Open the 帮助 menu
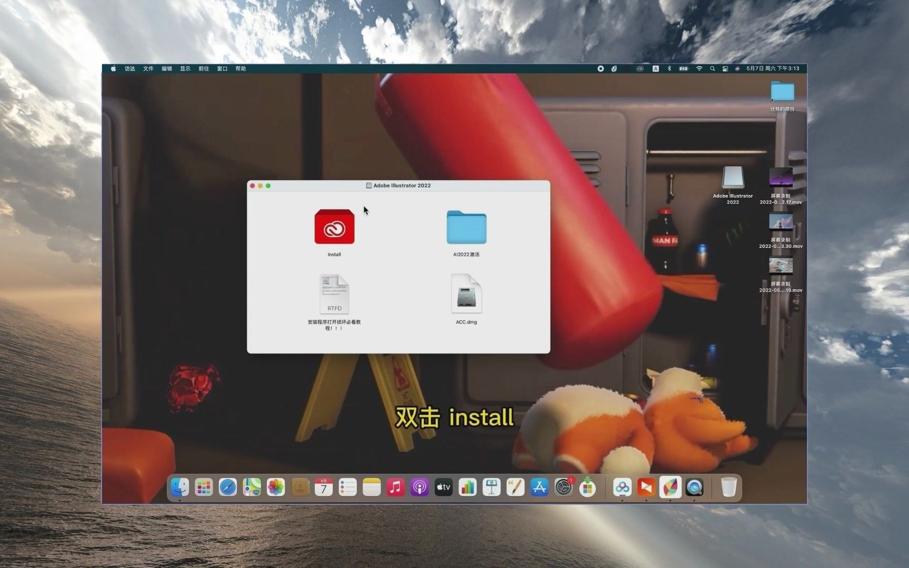This screenshot has height=568, width=909. (x=240, y=68)
